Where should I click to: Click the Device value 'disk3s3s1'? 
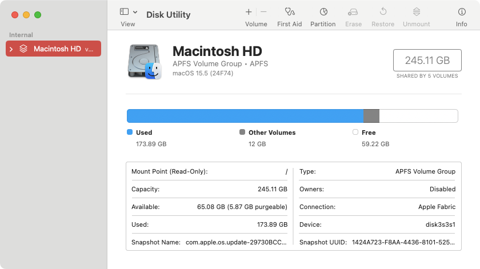tap(441, 224)
